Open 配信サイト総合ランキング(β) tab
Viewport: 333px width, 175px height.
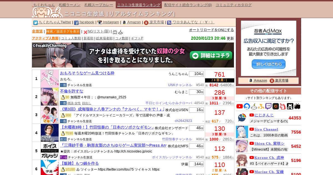tap(188, 5)
